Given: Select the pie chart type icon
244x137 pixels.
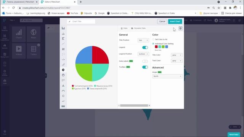Looking at the screenshot, I should (63, 70).
